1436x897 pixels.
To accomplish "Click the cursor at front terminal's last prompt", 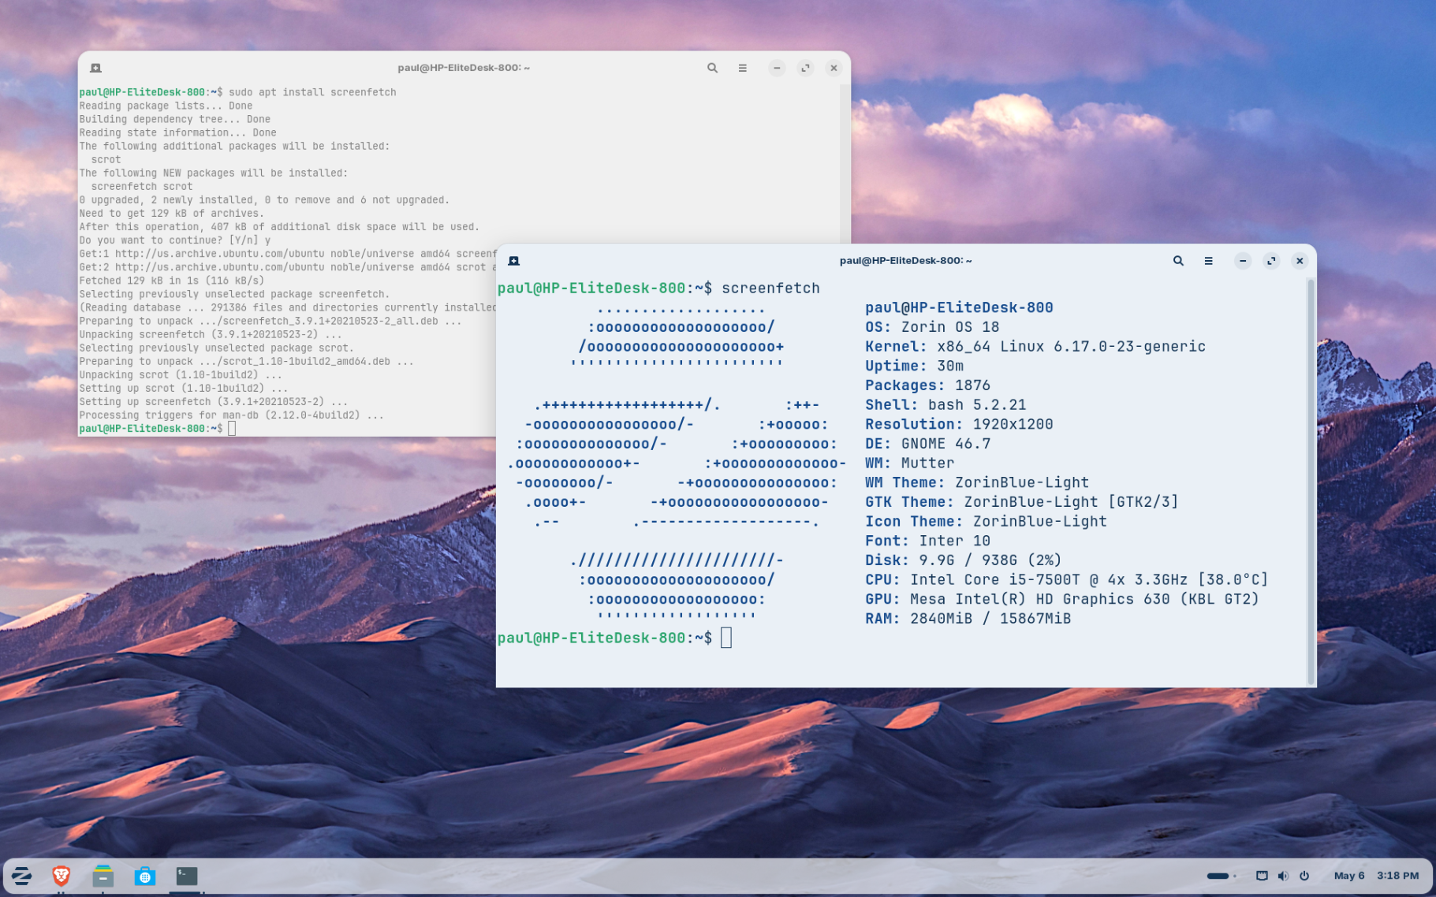I will tap(726, 638).
